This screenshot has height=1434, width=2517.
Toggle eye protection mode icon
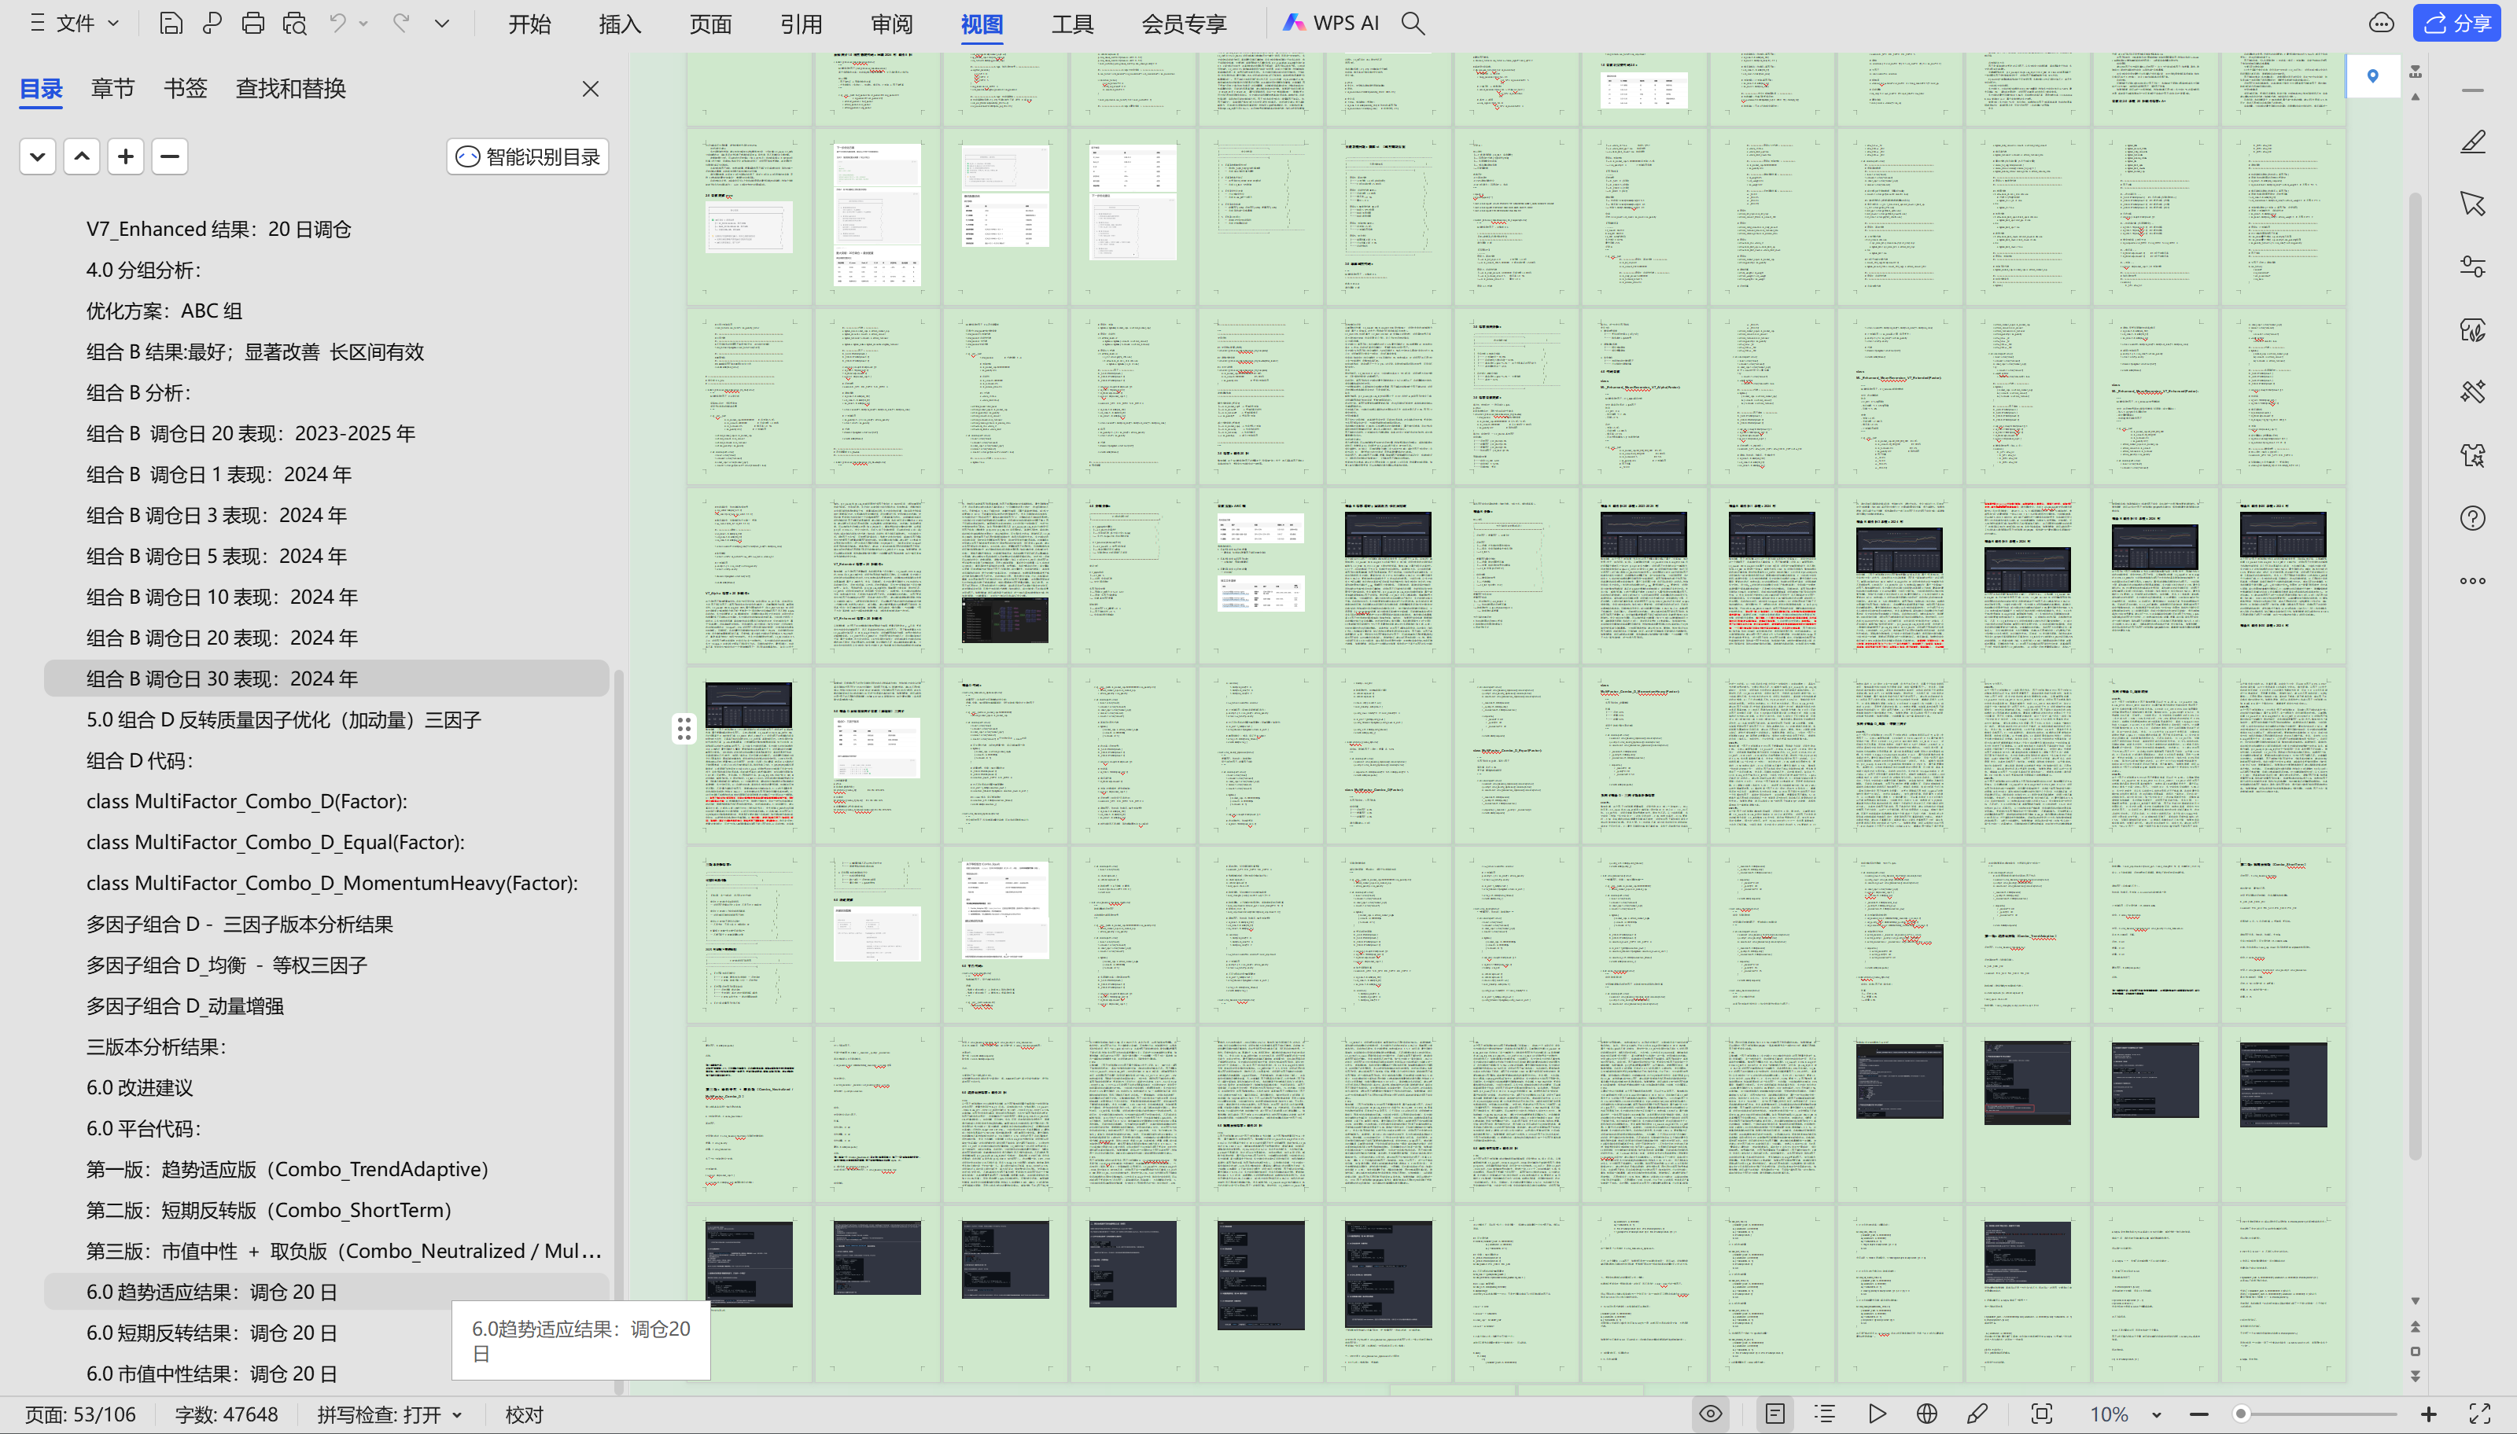coord(1711,1414)
